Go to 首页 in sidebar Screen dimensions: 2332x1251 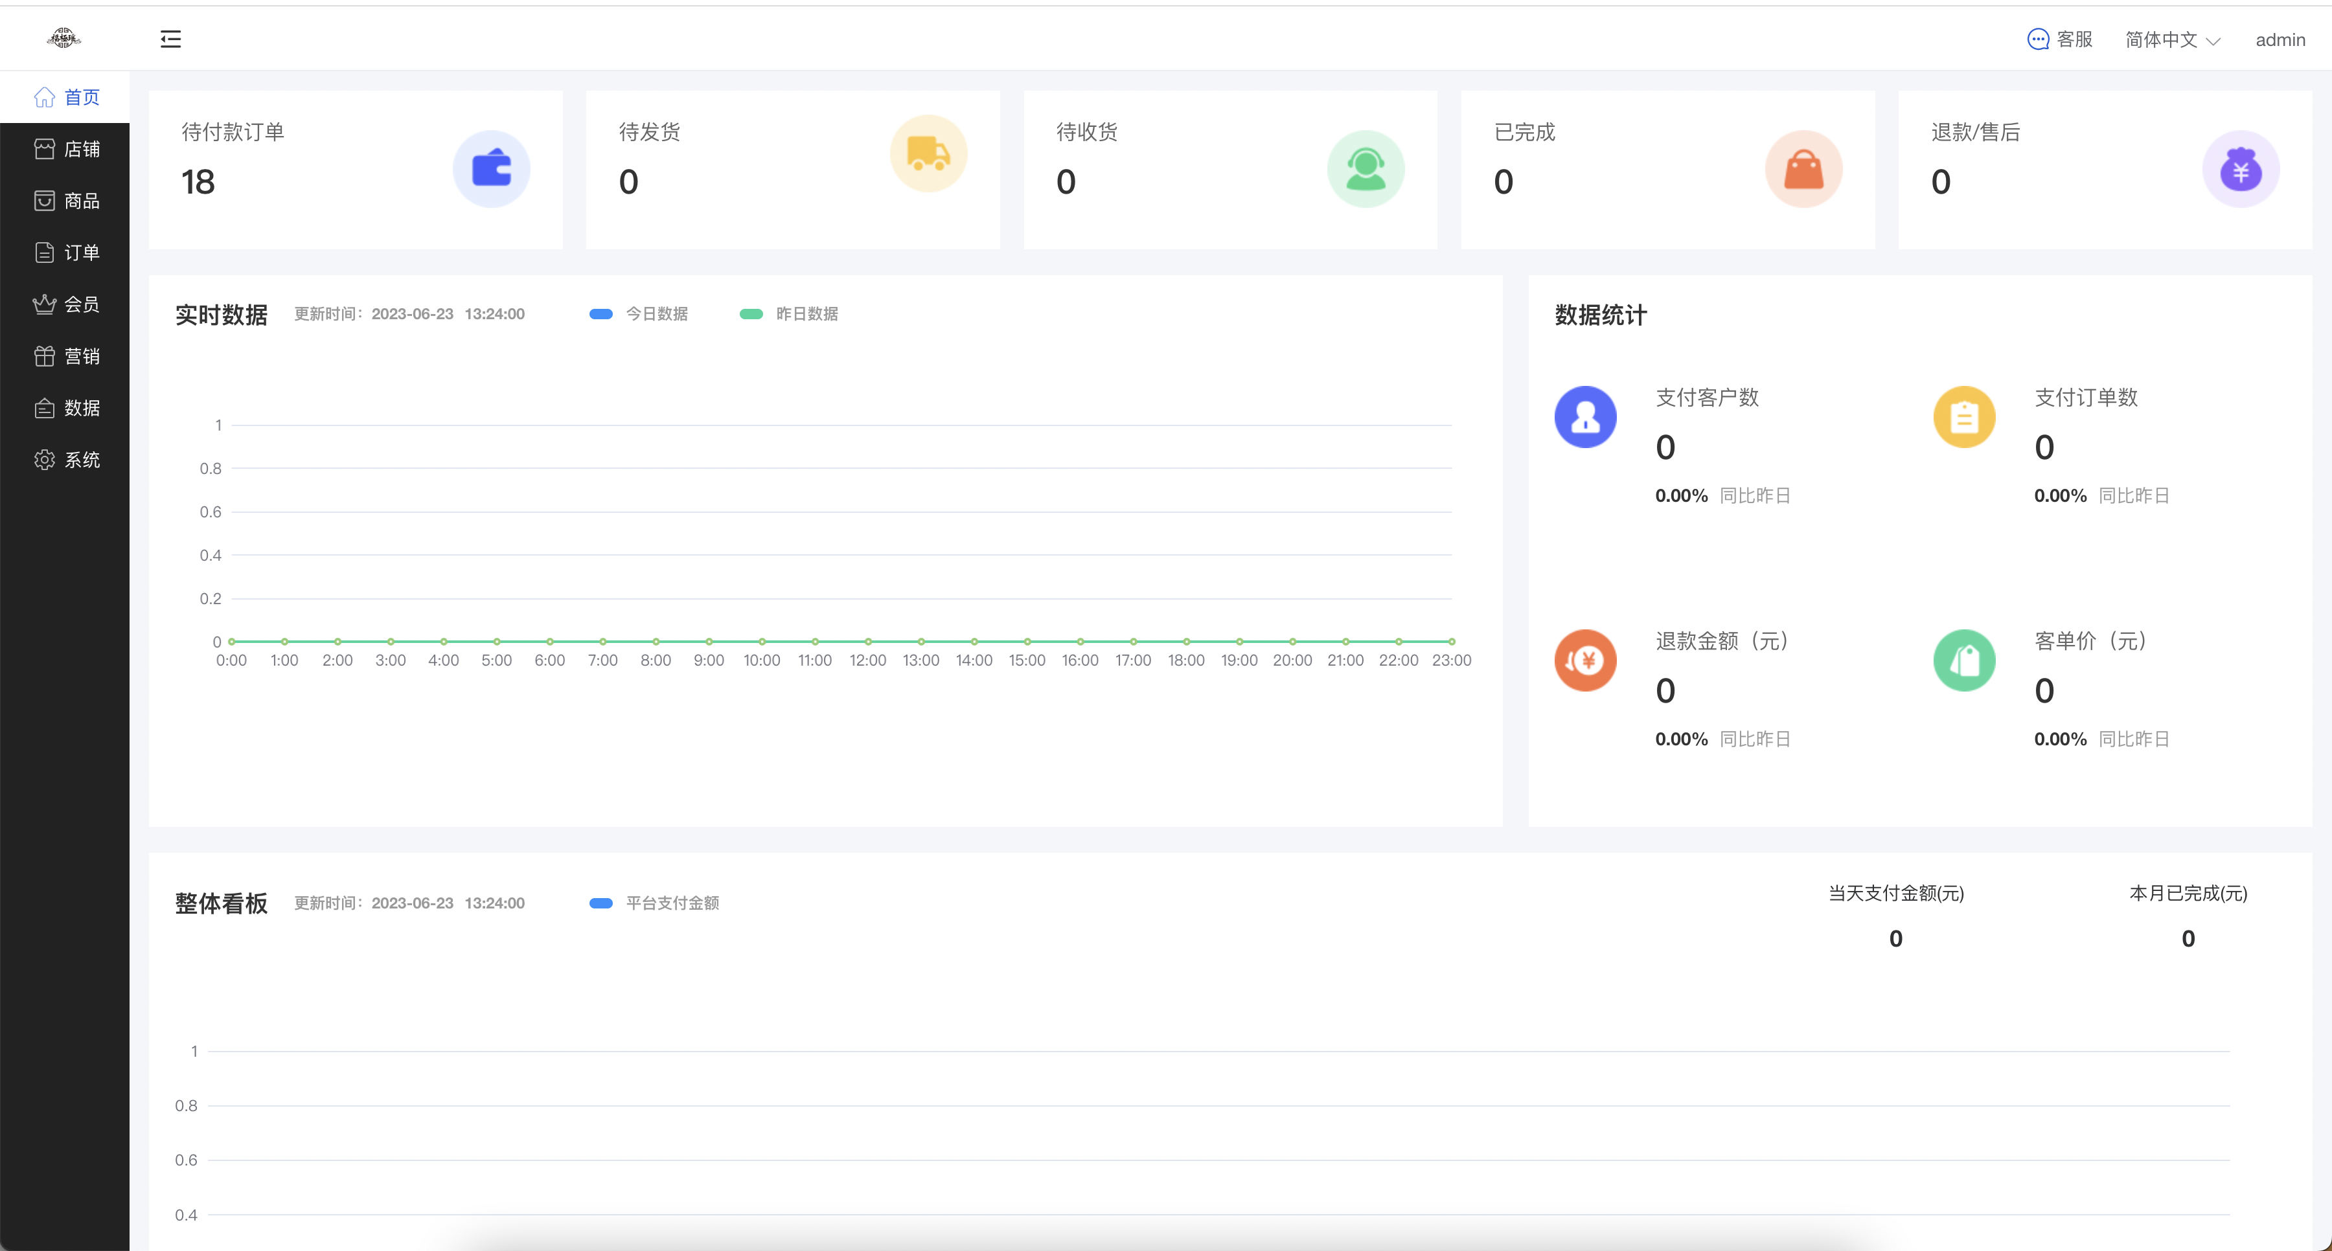64,97
